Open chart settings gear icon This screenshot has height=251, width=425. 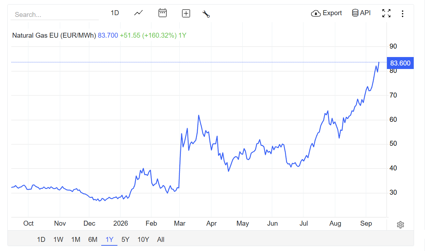[400, 225]
